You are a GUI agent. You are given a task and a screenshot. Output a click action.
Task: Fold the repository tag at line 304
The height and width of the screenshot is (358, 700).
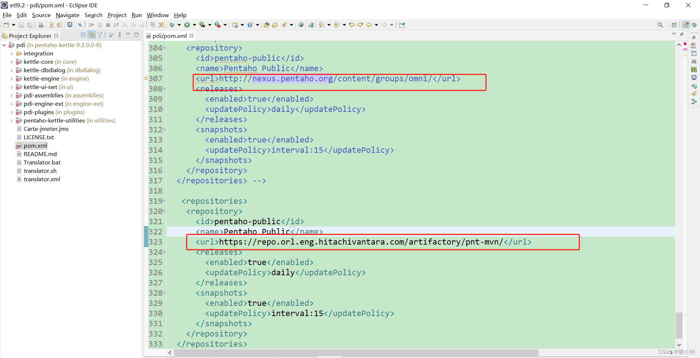click(x=164, y=48)
